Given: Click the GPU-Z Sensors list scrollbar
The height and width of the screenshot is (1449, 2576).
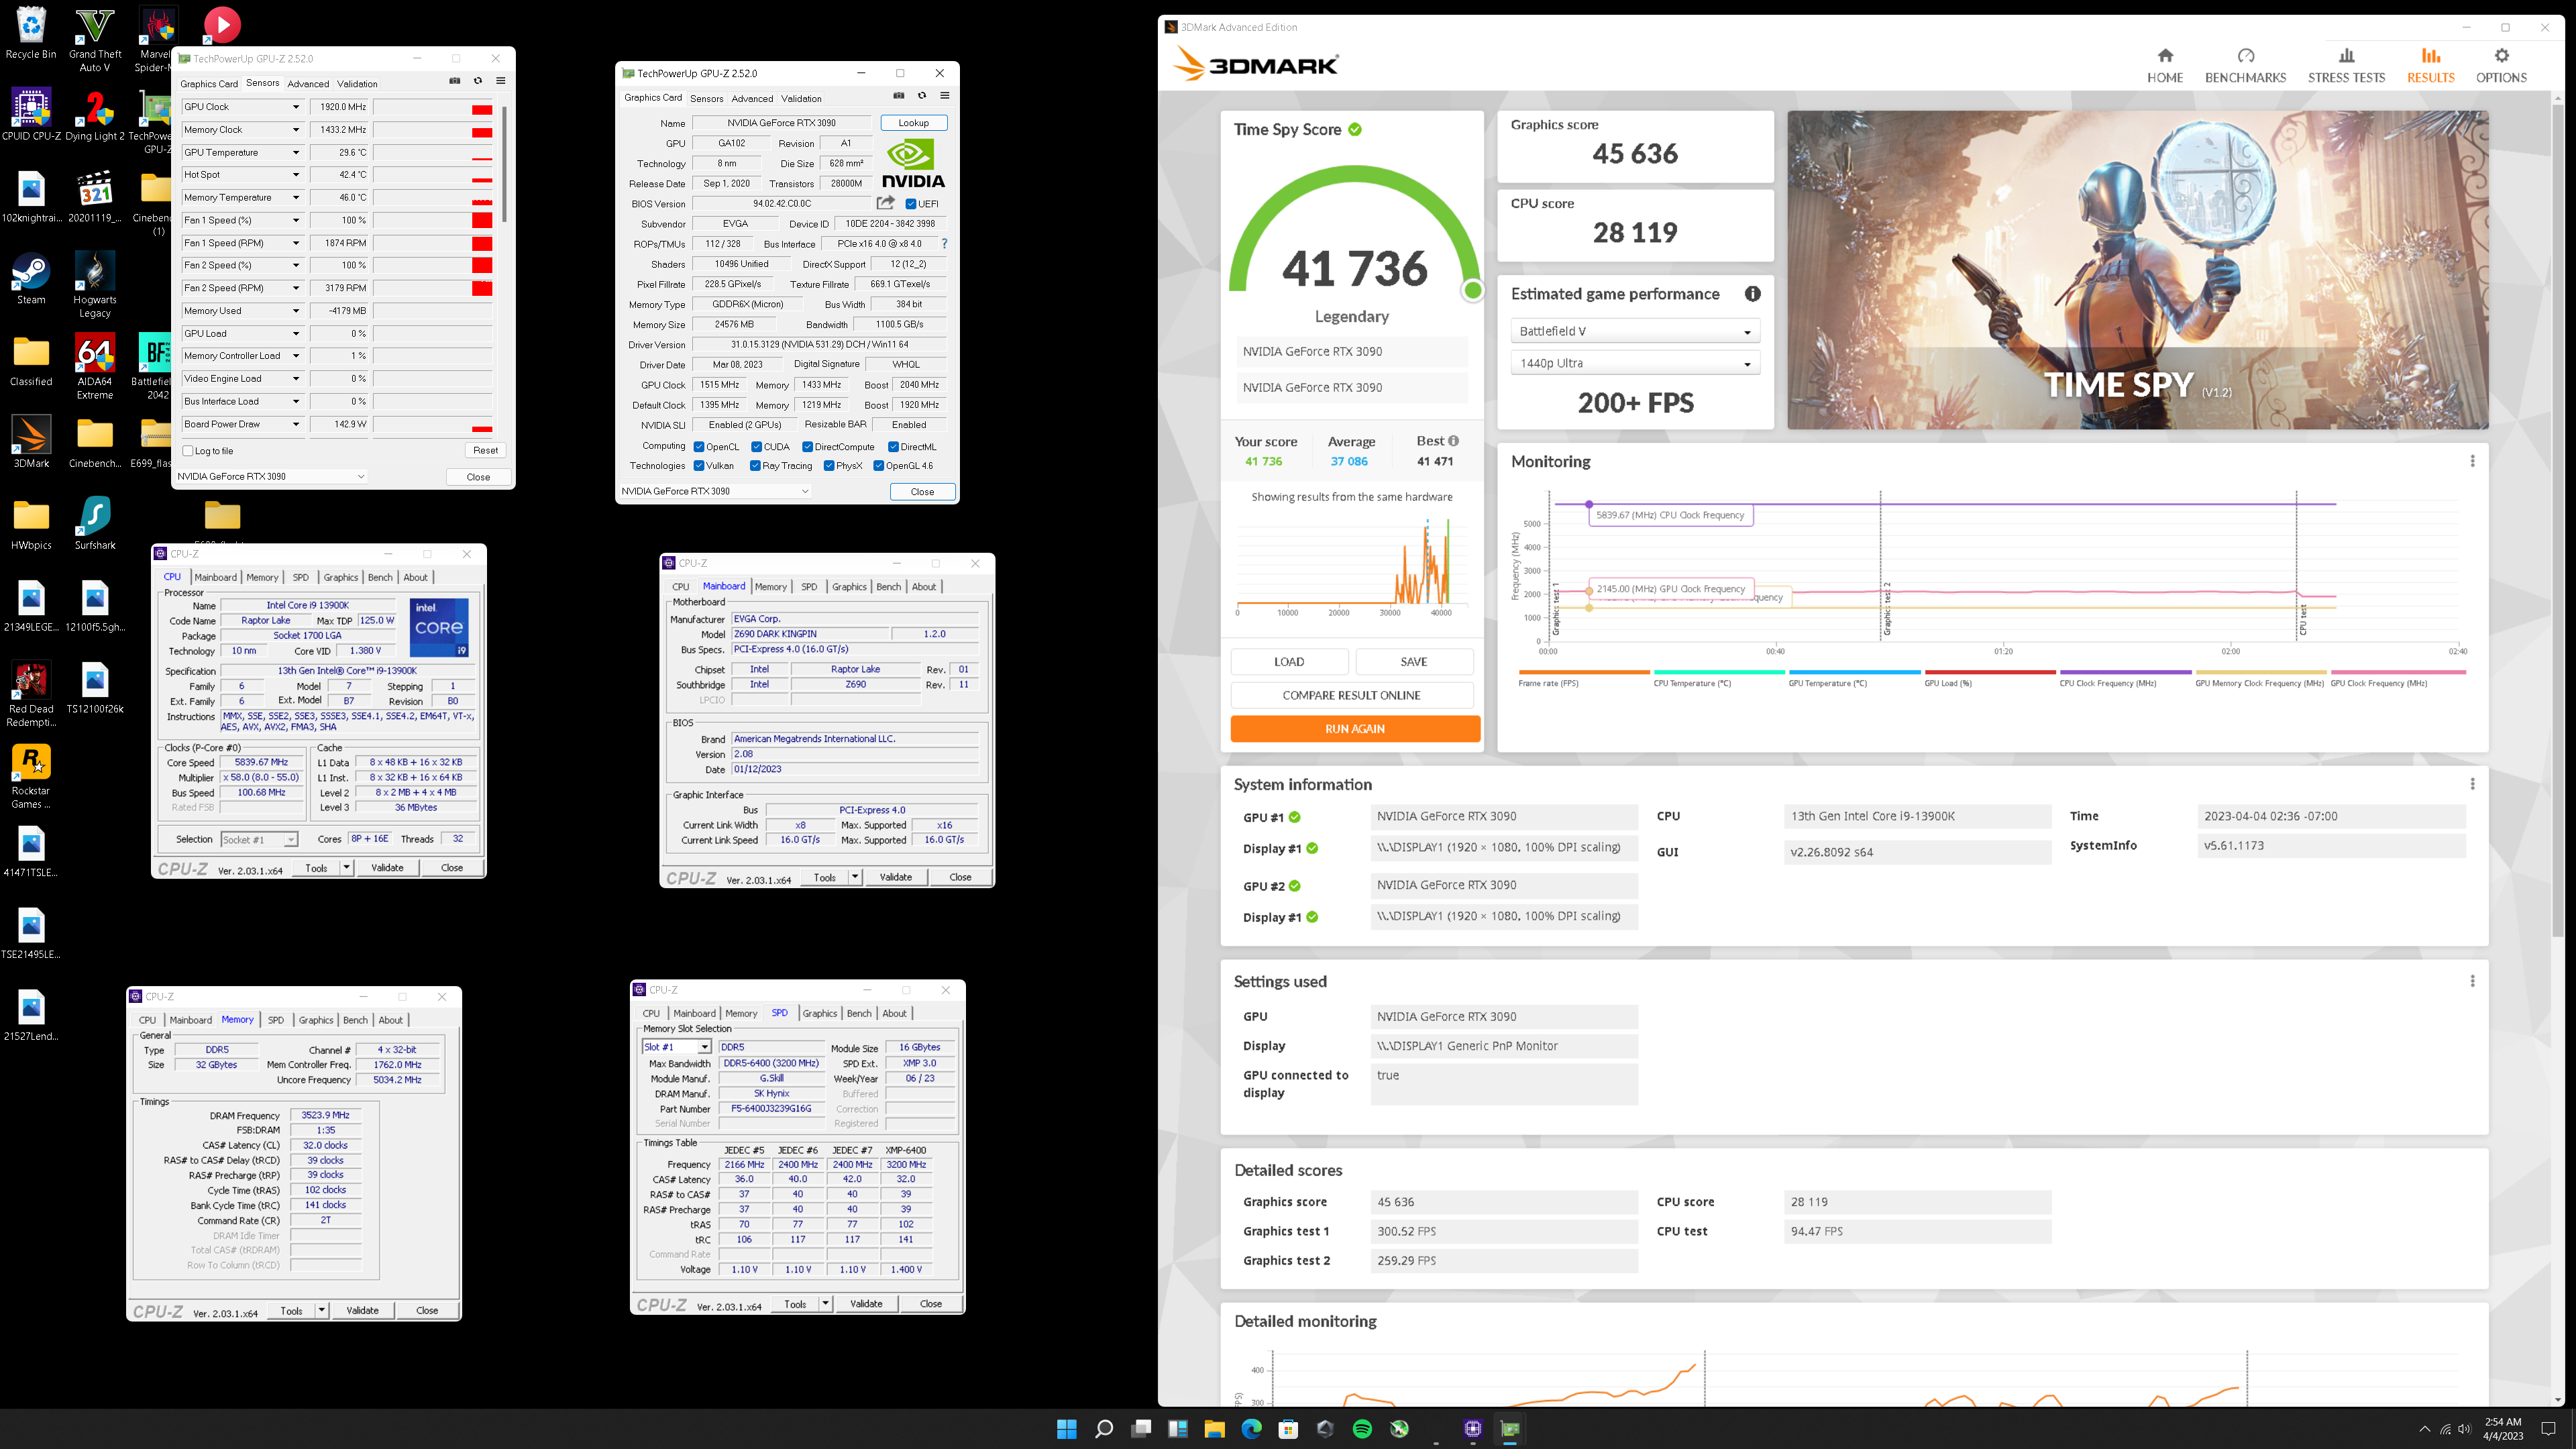Looking at the screenshot, I should [x=504, y=165].
